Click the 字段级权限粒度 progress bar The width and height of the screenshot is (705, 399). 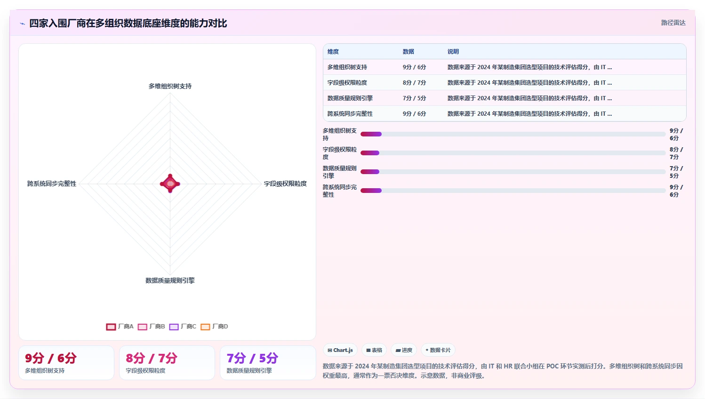513,153
